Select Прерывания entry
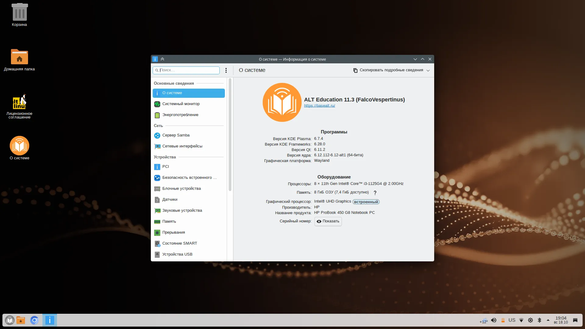Image resolution: width=585 pixels, height=329 pixels. tap(189, 232)
